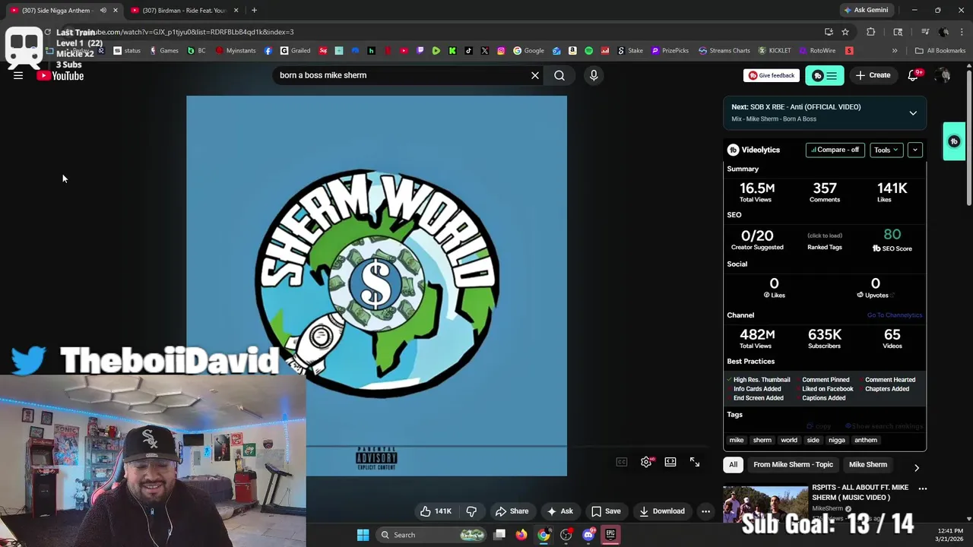Open the Twitch bookmark icon
Image resolution: width=973 pixels, height=547 pixels.
pyautogui.click(x=420, y=51)
